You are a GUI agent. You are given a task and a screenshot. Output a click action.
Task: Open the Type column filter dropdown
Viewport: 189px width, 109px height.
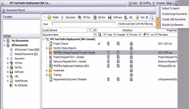coord(115,35)
